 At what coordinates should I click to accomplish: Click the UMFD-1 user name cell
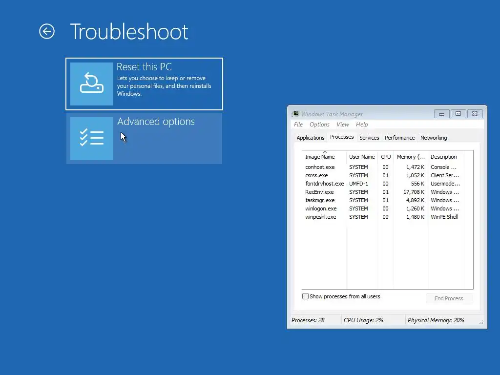coord(358,184)
